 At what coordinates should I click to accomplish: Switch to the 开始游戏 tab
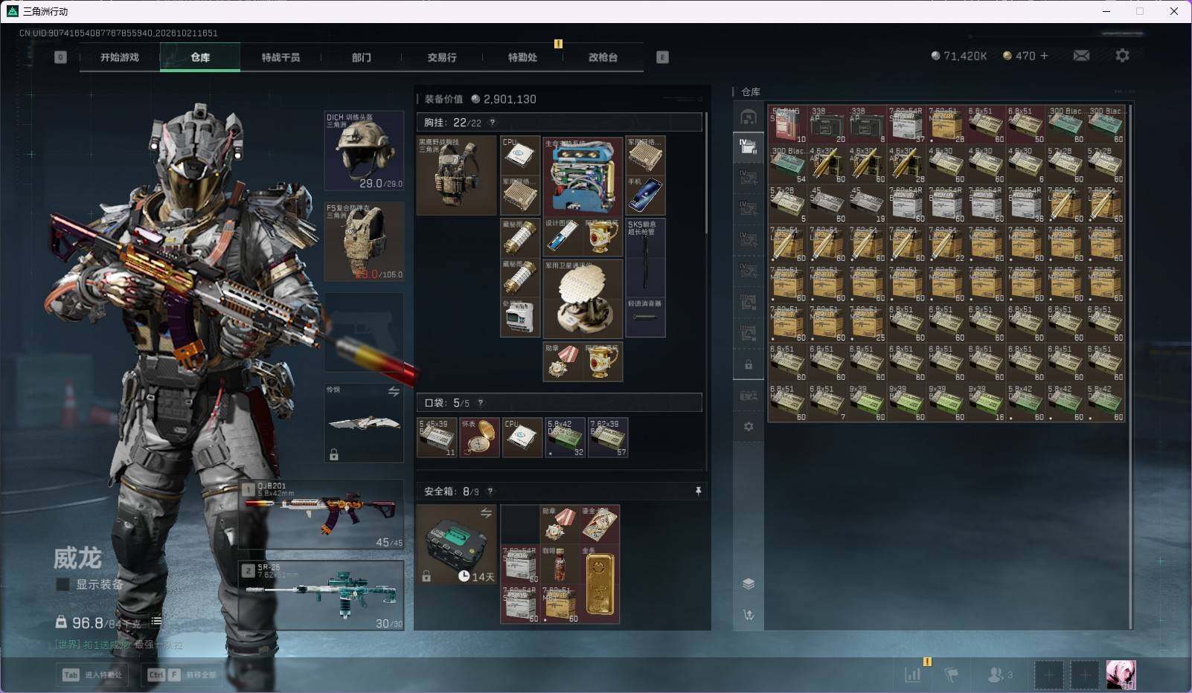click(120, 57)
